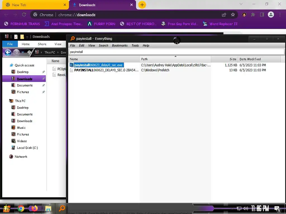Close the Downloads browser tab
Viewport: 286px width, 214px height.
(132, 5)
